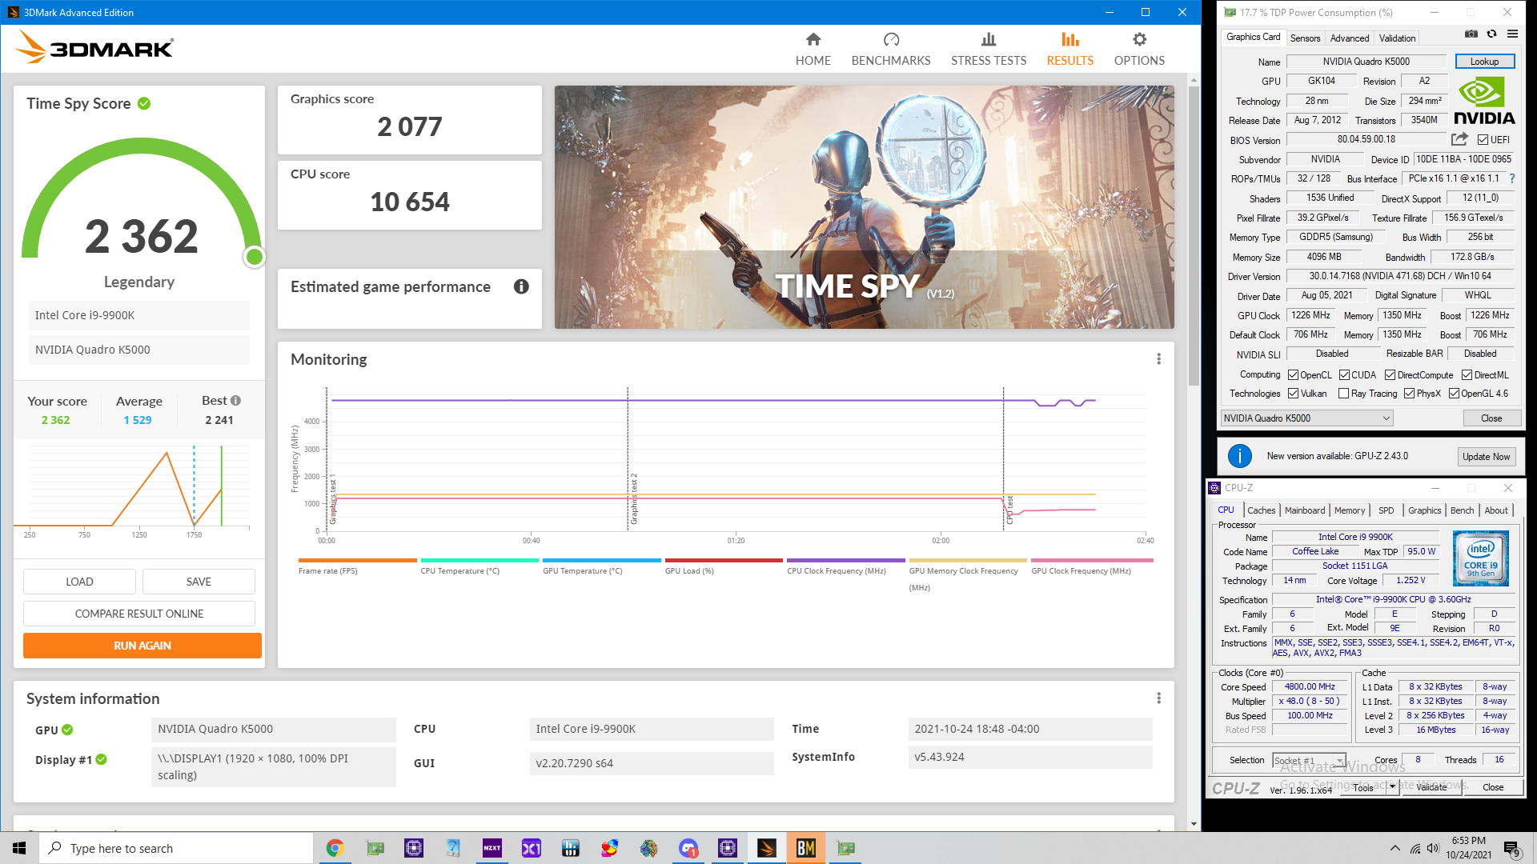
Task: Switch to the Mainboard tab in CPU-Z
Action: [x=1305, y=510]
